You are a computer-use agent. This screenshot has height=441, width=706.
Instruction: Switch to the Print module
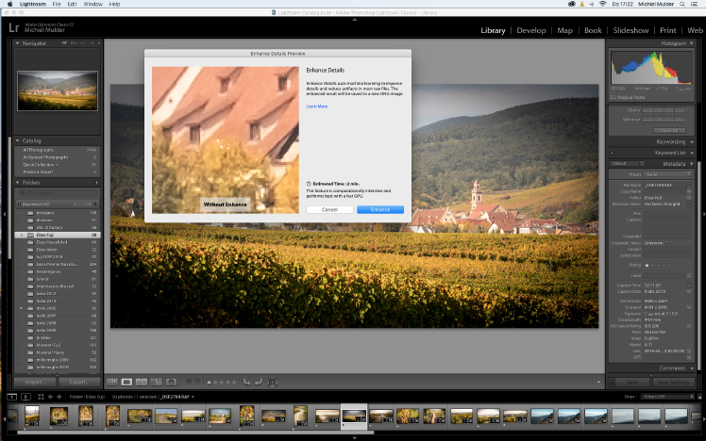click(668, 30)
